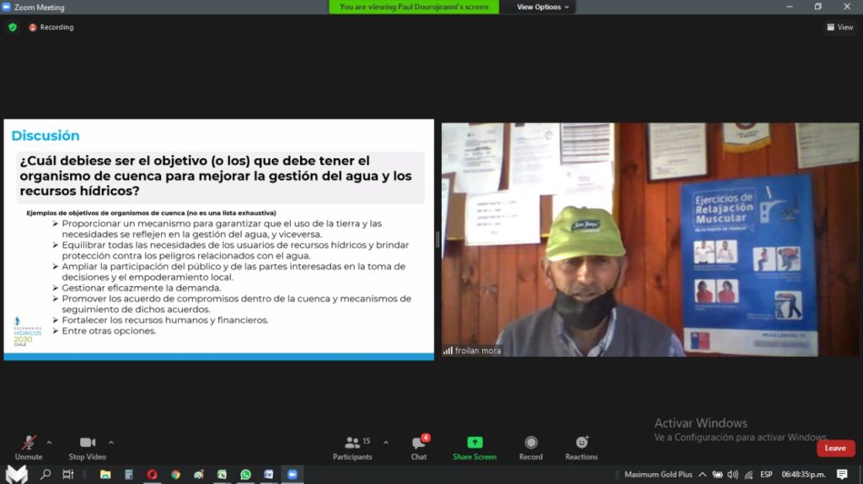Image resolution: width=863 pixels, height=484 pixels.
Task: Open Windows notification center
Action: click(x=842, y=475)
